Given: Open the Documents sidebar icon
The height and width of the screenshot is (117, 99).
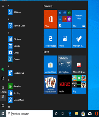Looking at the screenshot, I should 3,78.
